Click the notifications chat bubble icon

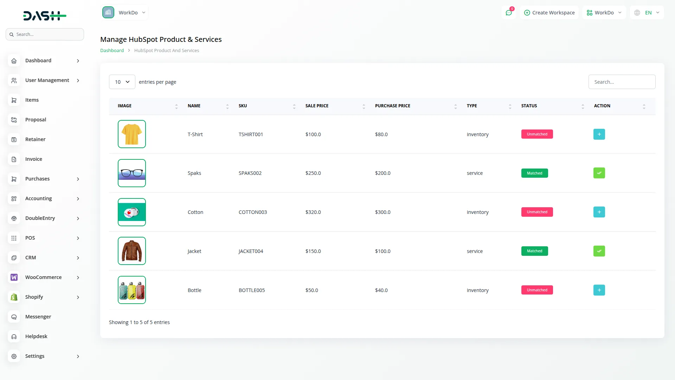(x=509, y=12)
